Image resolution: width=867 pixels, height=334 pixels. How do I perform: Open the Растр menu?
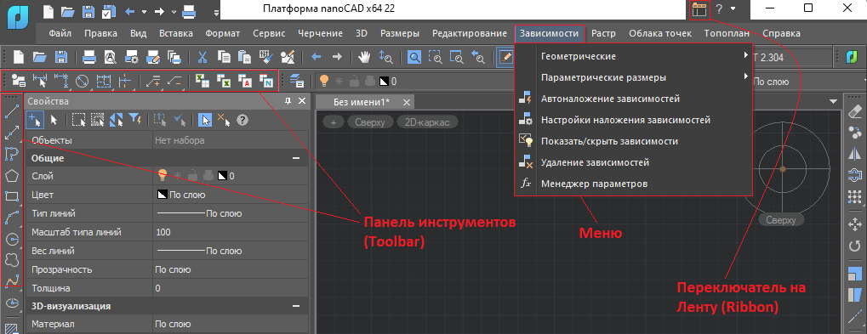pos(603,33)
